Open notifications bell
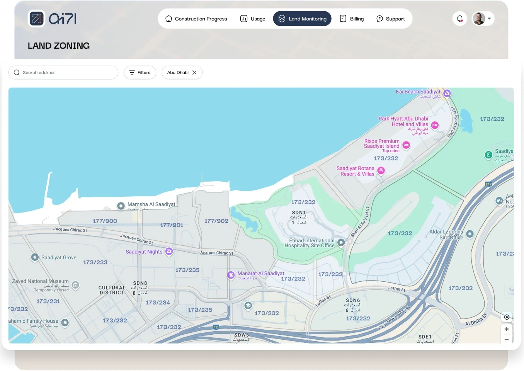Viewport: 524px width, 371px height. tap(460, 19)
